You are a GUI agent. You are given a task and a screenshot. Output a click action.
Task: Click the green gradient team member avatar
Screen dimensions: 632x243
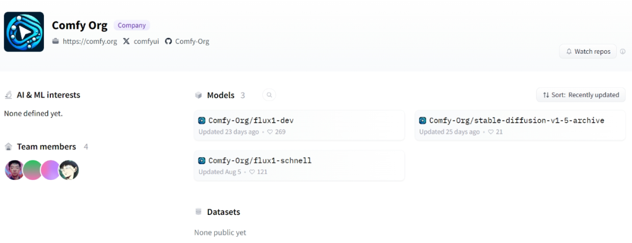[x=33, y=170]
